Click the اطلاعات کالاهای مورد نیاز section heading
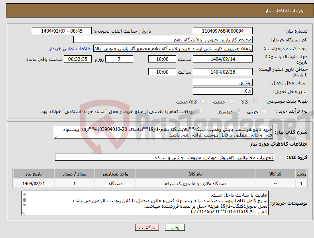Viewport: 314px width, 238px height. (279, 144)
